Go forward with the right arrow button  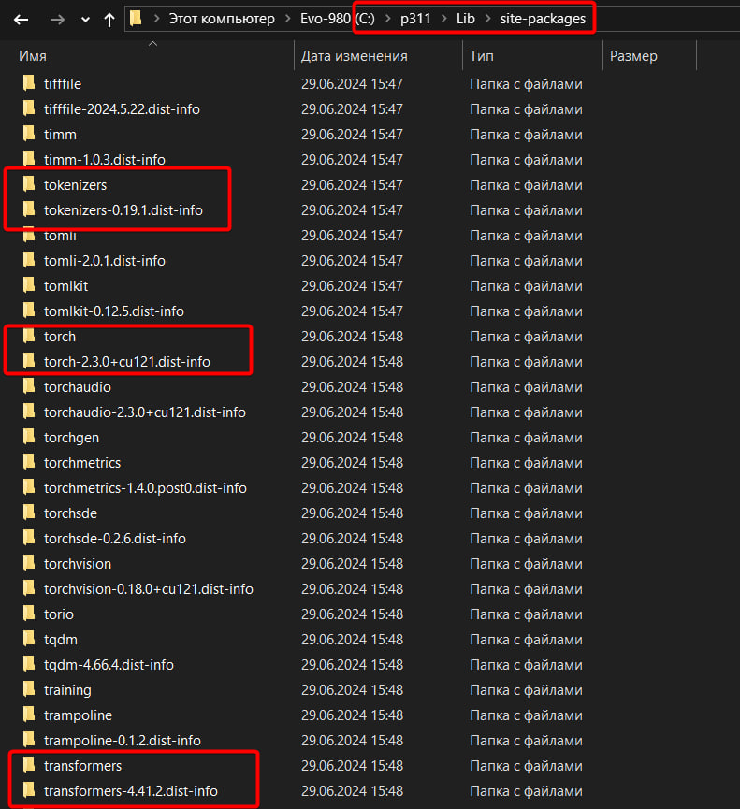coord(57,20)
